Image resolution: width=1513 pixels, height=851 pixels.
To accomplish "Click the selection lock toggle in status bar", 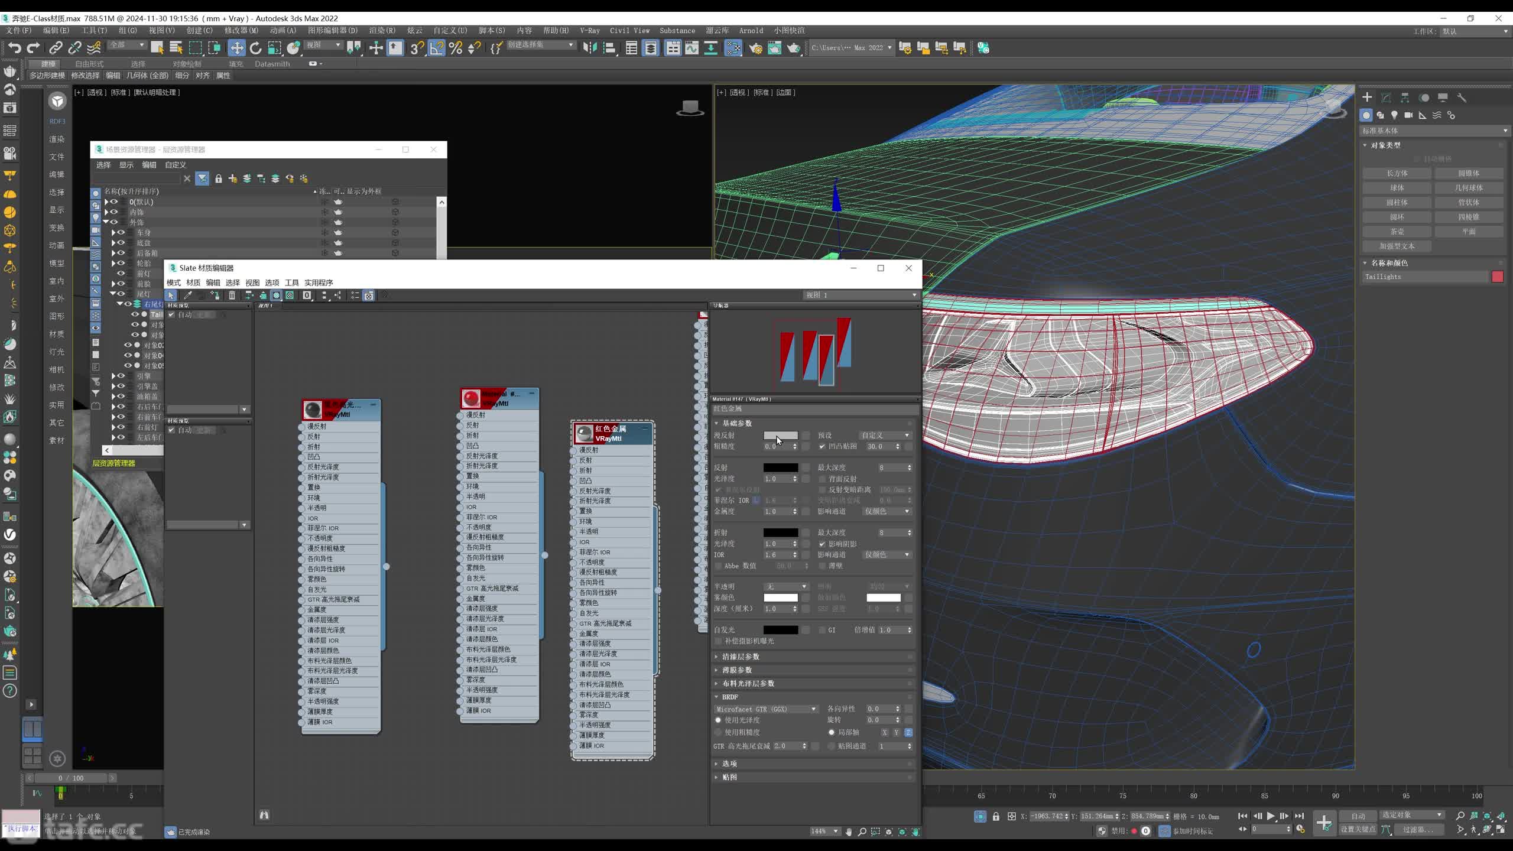I will coord(996,816).
